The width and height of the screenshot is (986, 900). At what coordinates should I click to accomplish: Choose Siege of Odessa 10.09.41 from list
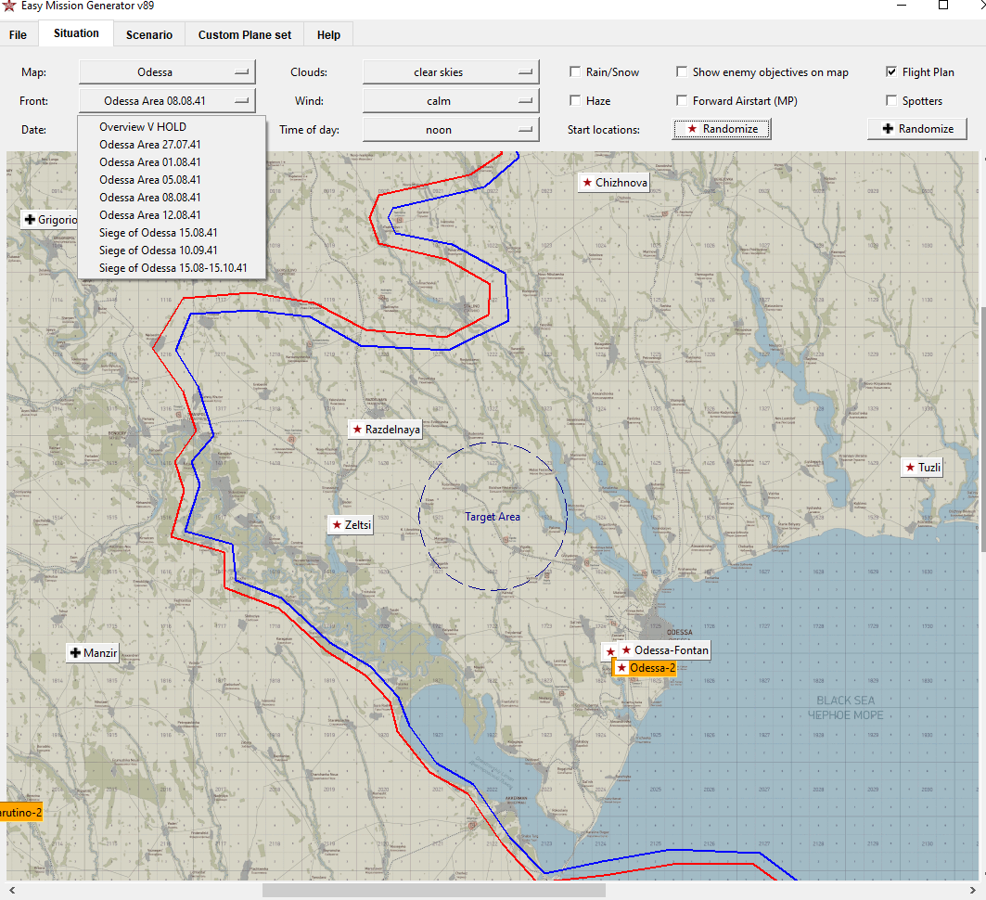(159, 251)
